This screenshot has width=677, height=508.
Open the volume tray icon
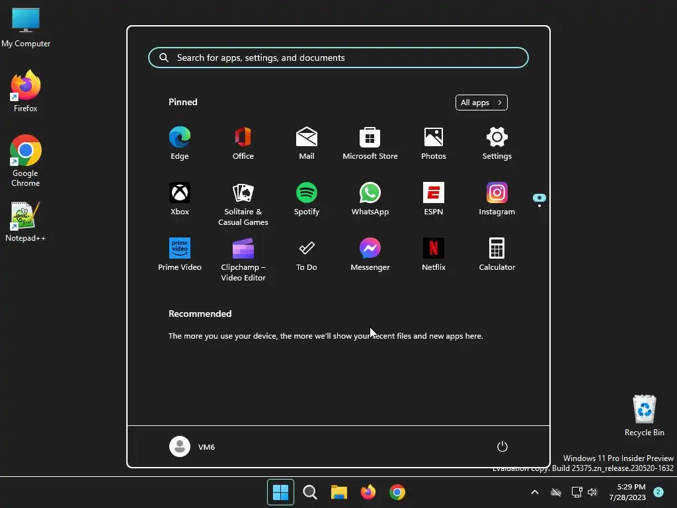coord(592,492)
